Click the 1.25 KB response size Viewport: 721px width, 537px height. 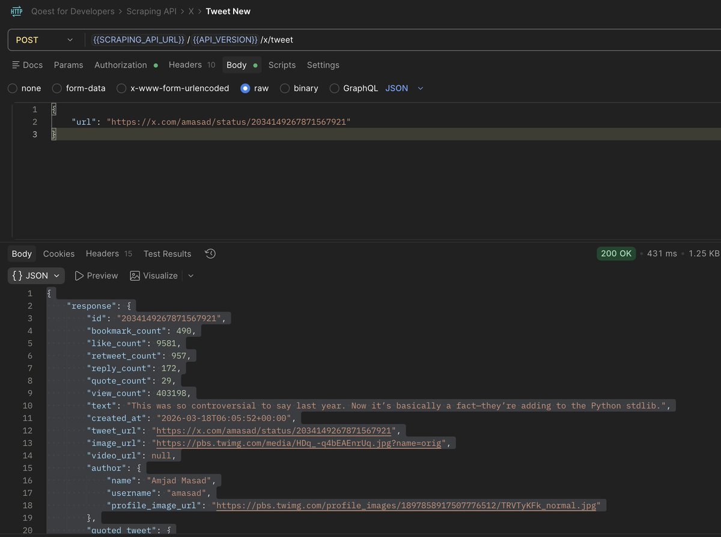click(x=704, y=254)
